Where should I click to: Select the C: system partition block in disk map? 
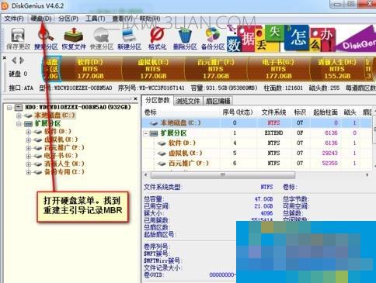52,69
